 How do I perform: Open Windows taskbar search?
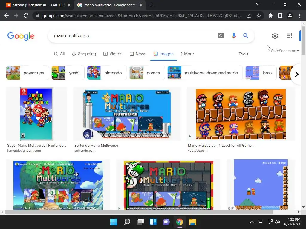pyautogui.click(x=127, y=222)
